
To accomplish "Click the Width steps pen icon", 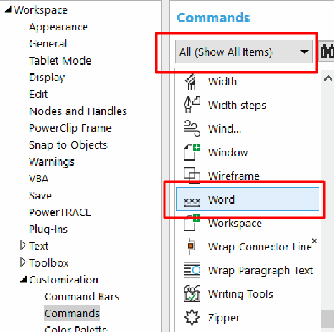I will (192, 104).
